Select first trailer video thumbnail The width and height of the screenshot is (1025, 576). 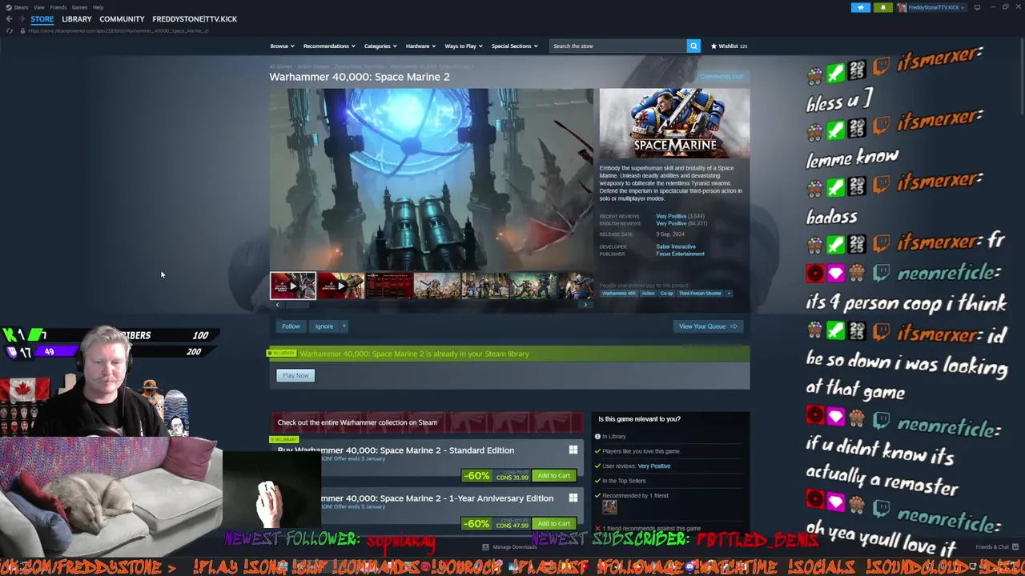[x=293, y=286]
